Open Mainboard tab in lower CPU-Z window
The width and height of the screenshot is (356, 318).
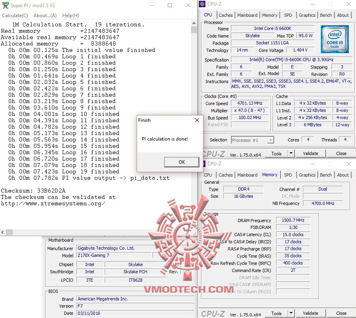[x=247, y=175]
